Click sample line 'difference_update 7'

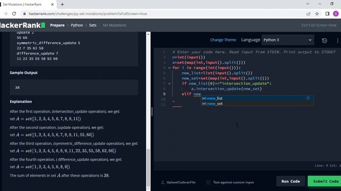click(37, 53)
